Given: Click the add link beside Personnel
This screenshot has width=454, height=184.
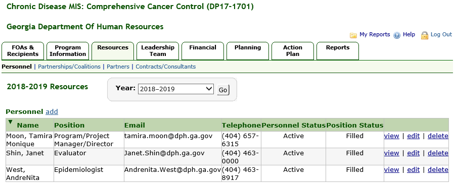Looking at the screenshot, I should click(x=52, y=112).
